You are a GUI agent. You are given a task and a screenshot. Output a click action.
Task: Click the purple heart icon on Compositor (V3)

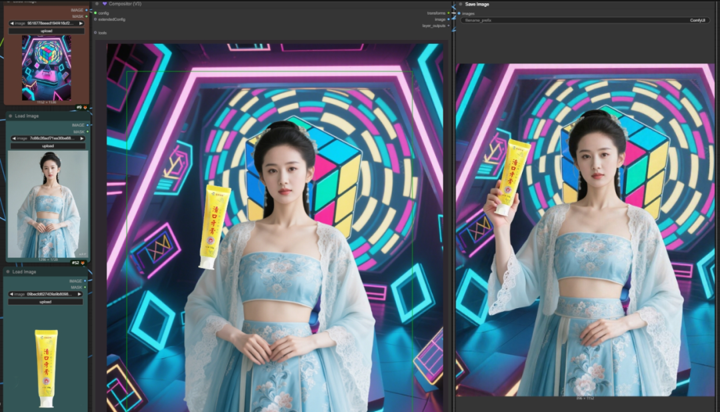tap(104, 4)
